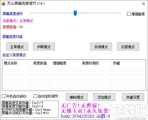Click 当前模式: 正常模式 label

coord(18,21)
